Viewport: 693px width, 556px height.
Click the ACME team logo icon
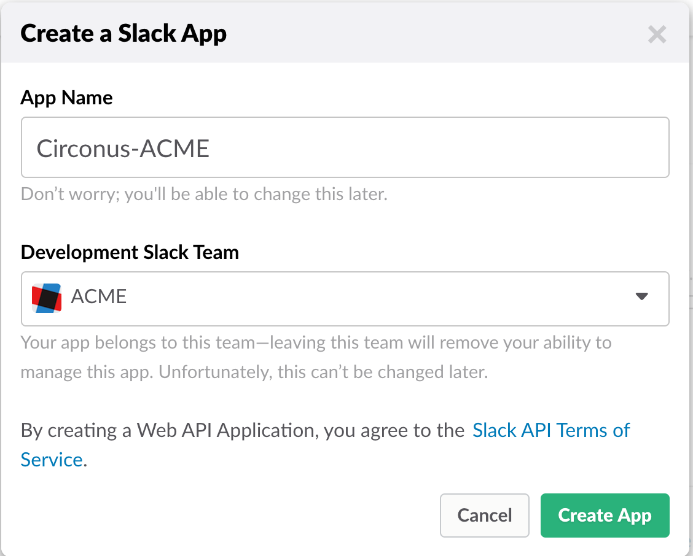click(x=47, y=298)
